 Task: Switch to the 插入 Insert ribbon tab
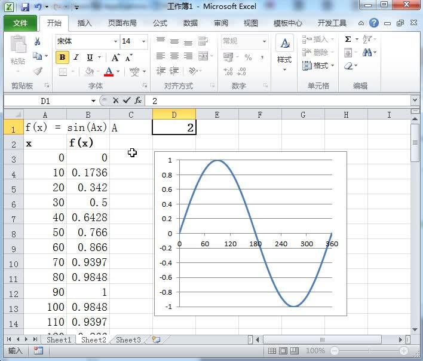click(84, 23)
